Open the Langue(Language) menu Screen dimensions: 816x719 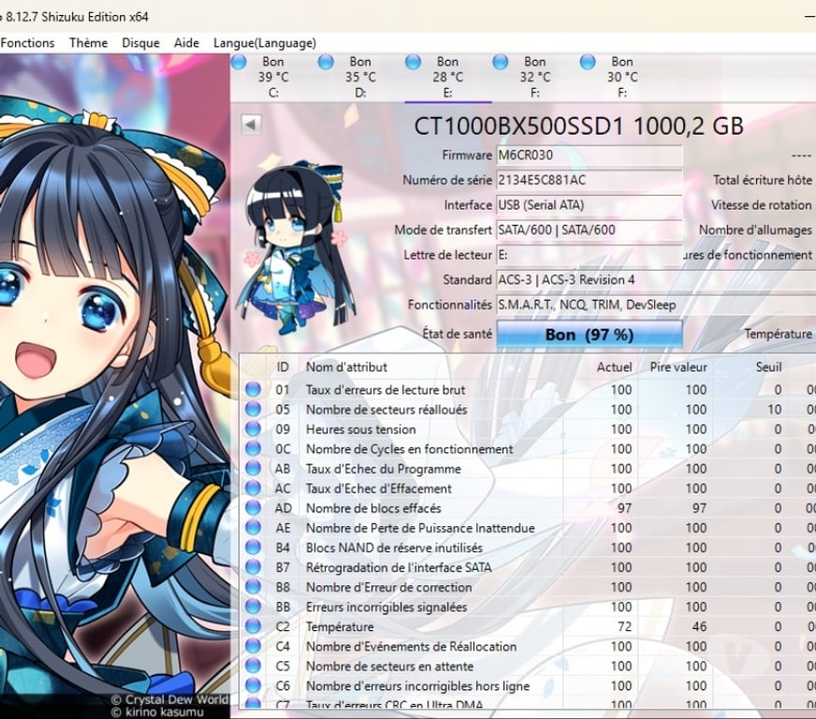[x=265, y=43]
